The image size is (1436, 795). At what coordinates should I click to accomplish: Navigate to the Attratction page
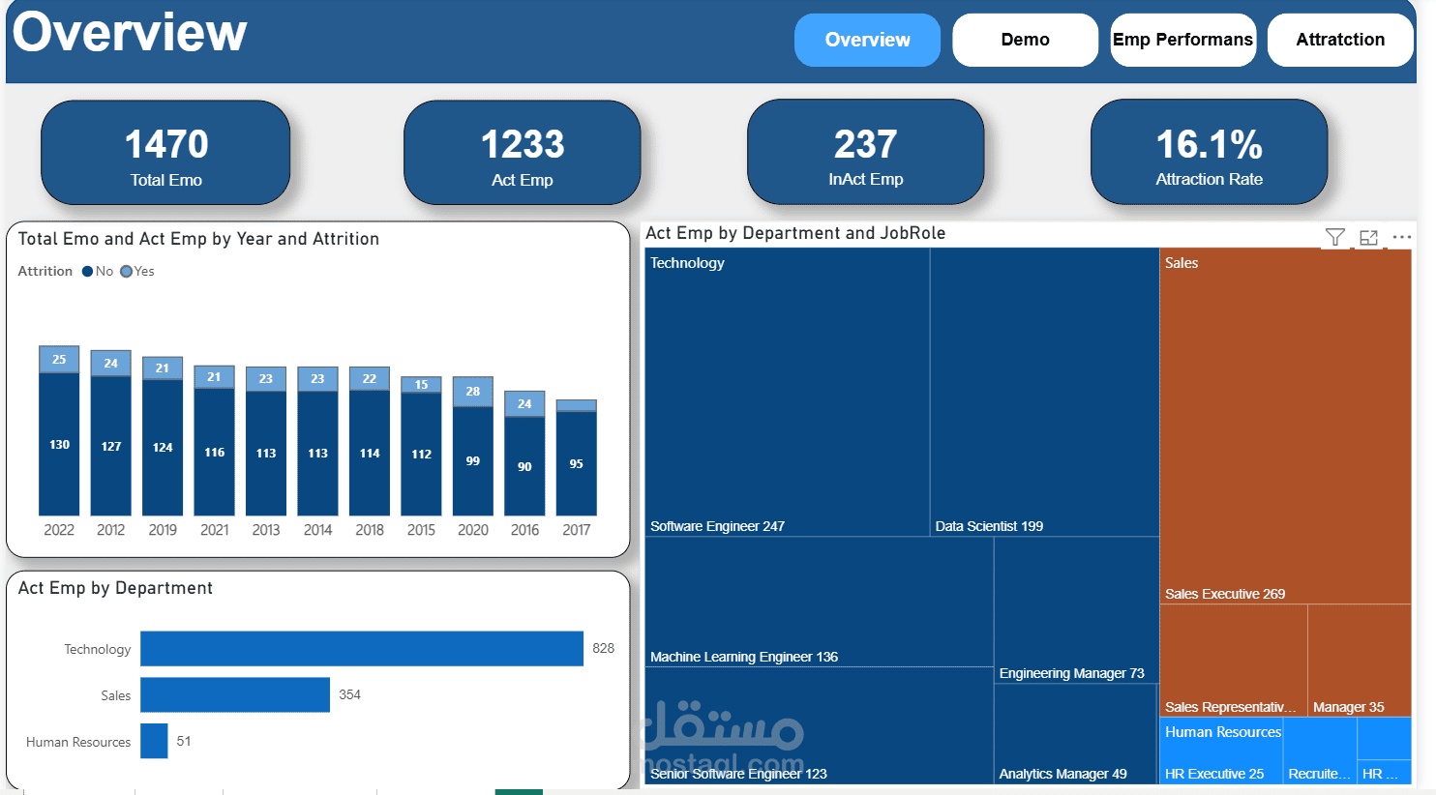[1340, 39]
